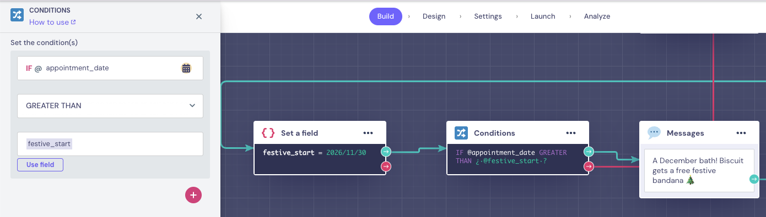The image size is (766, 217).
Task: Open the How to use link
Action: (x=52, y=23)
